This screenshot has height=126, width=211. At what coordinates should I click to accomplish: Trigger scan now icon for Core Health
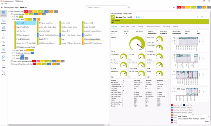pos(202,17)
